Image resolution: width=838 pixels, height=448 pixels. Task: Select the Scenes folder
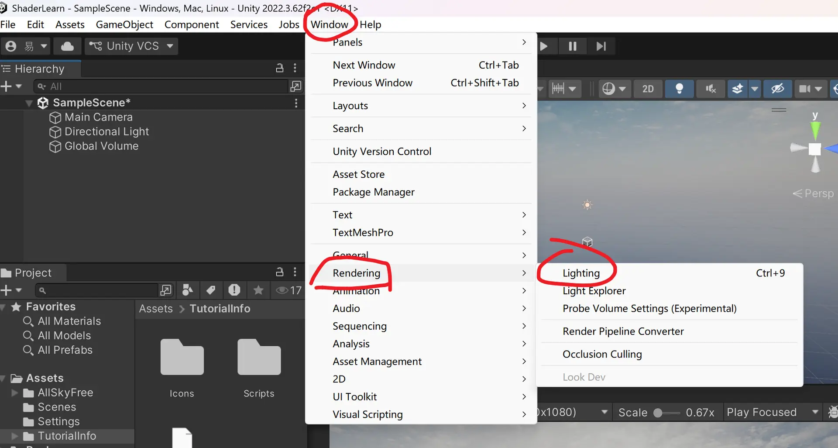coord(57,407)
